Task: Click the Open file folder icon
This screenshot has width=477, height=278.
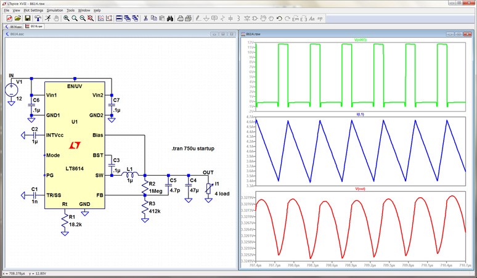Action: pos(17,18)
